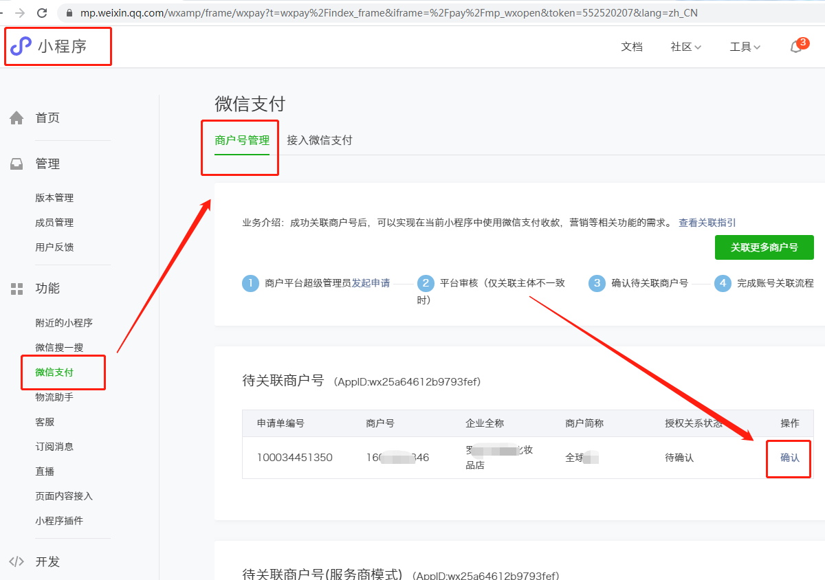Click 发起申请 link in step 1

pyautogui.click(x=371, y=283)
